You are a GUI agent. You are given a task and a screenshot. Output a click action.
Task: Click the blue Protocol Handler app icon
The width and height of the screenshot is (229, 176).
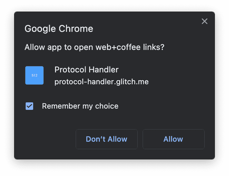coord(34,75)
